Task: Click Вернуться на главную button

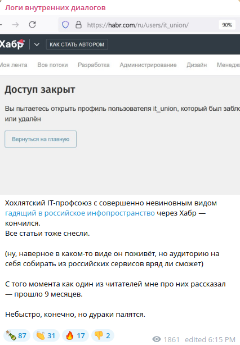Action: pyautogui.click(x=41, y=139)
